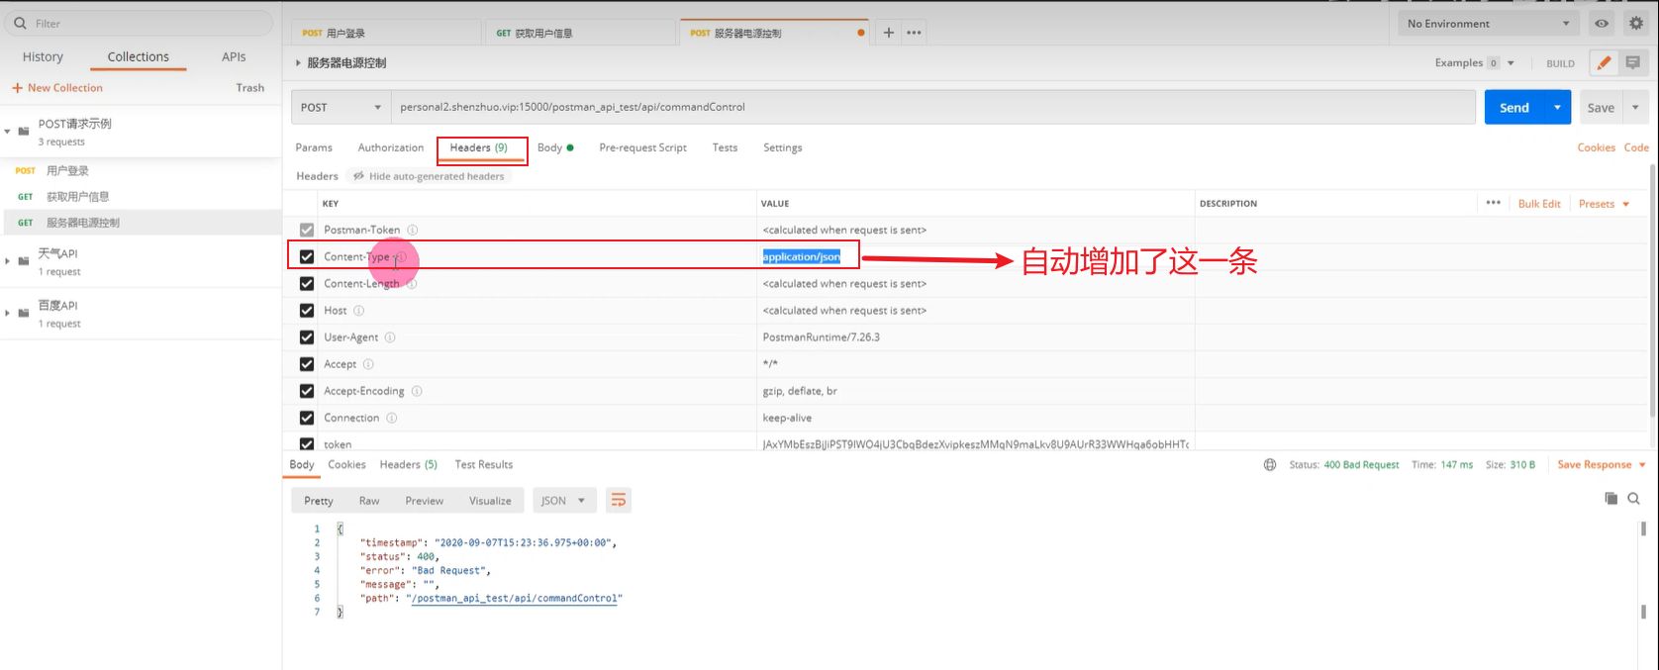Open the History tab in sidebar
Screen dimensions: 1659x670
click(x=43, y=57)
